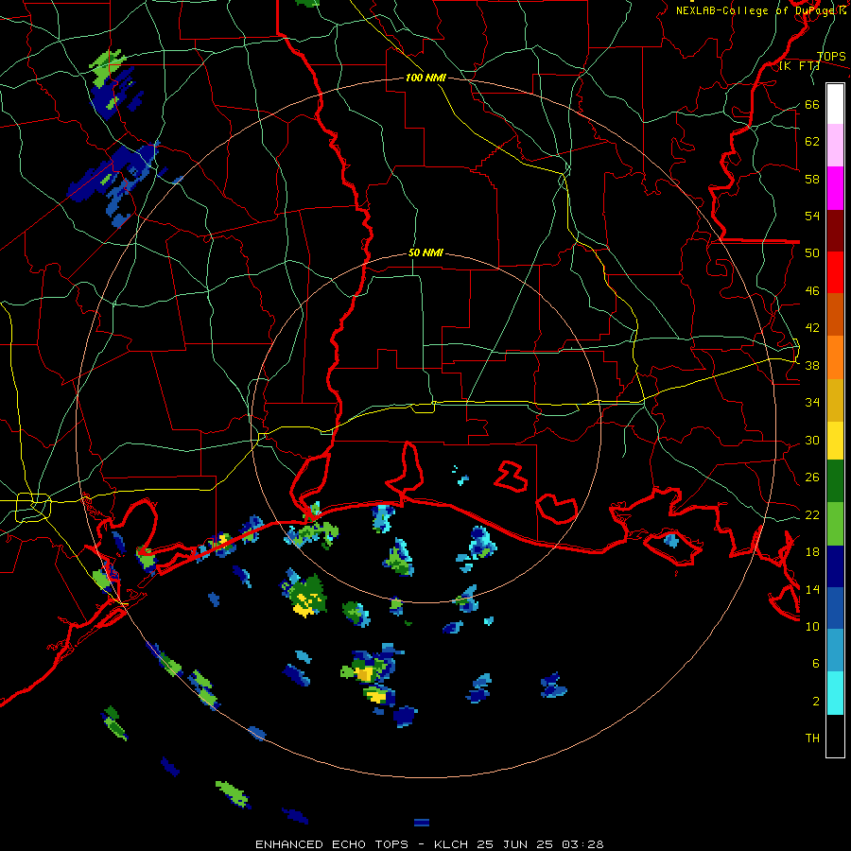Select the dark orange legend swatch

(x=835, y=315)
